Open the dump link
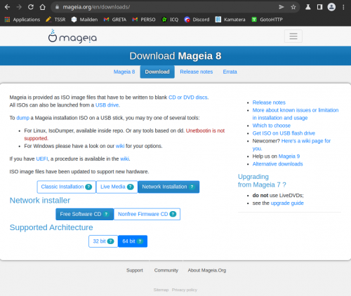The width and height of the screenshot is (351, 296). pos(22,118)
